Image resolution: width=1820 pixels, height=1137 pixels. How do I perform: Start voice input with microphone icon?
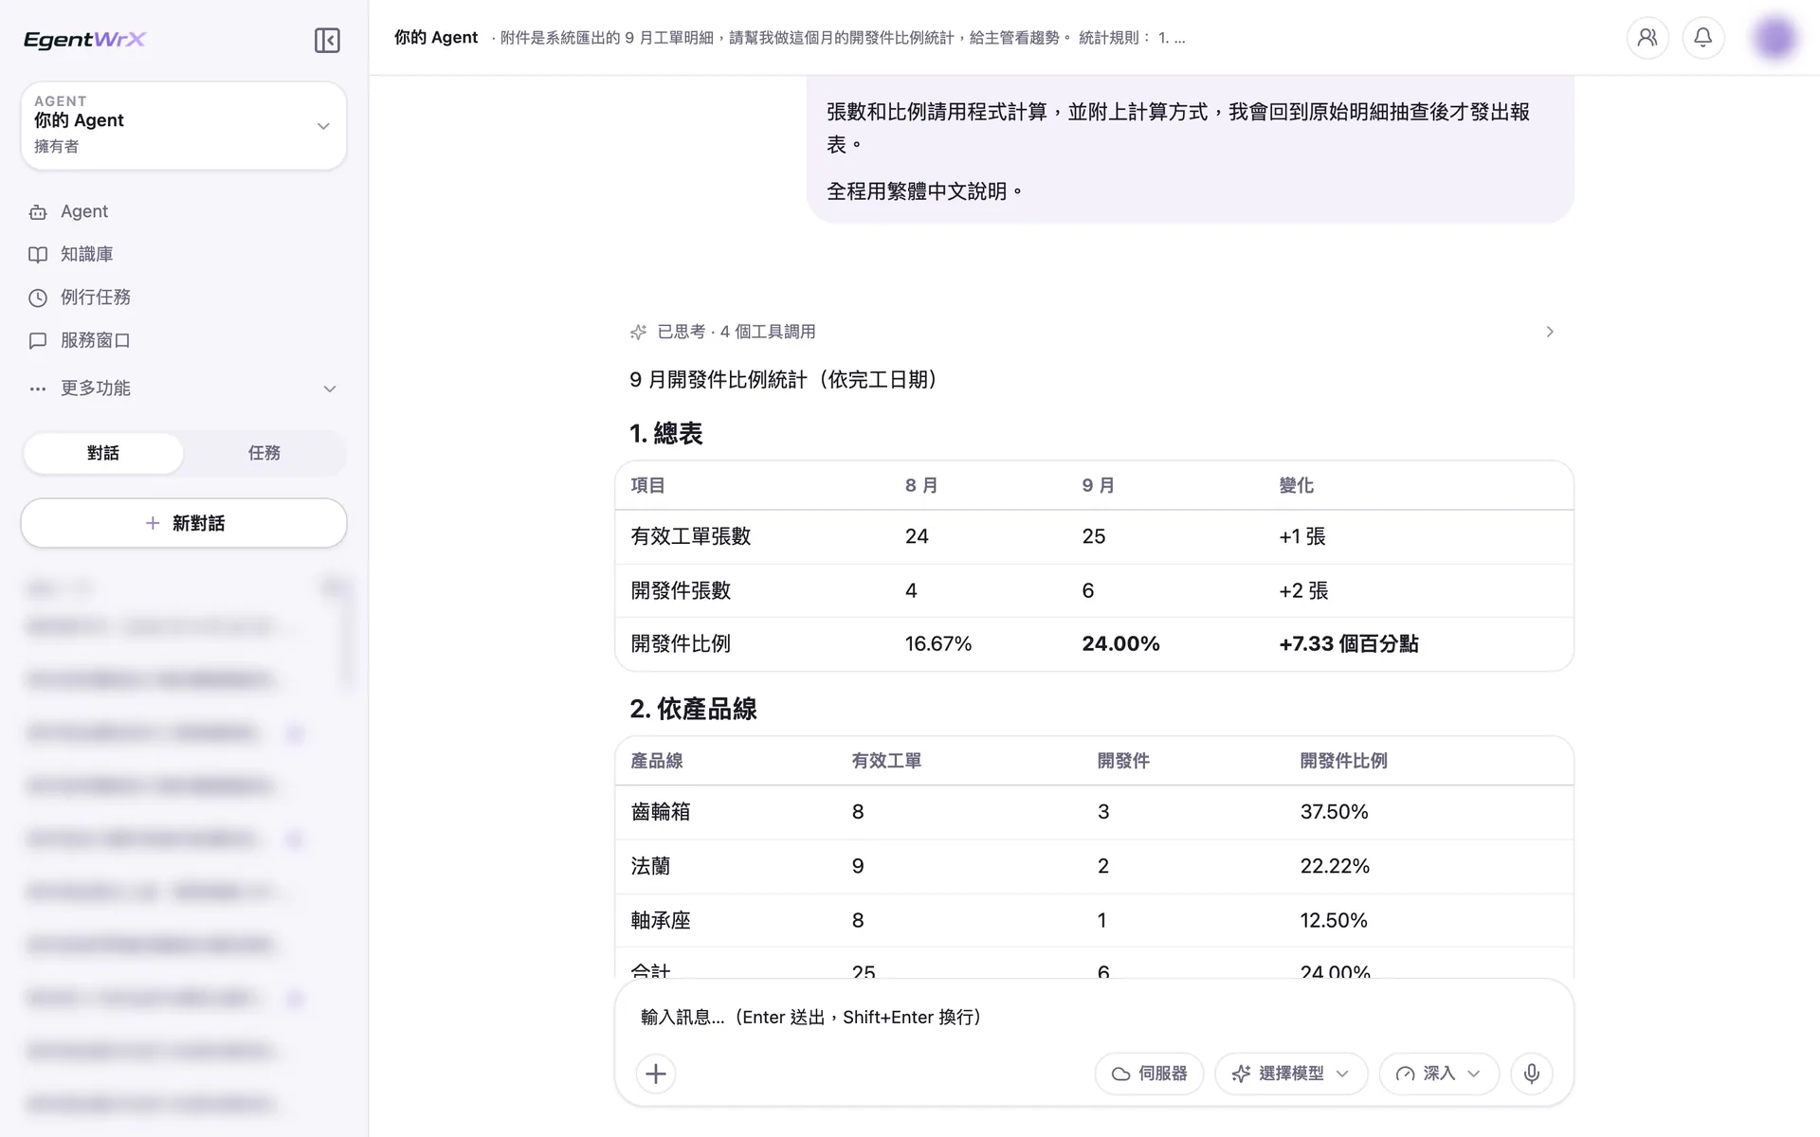(x=1532, y=1074)
